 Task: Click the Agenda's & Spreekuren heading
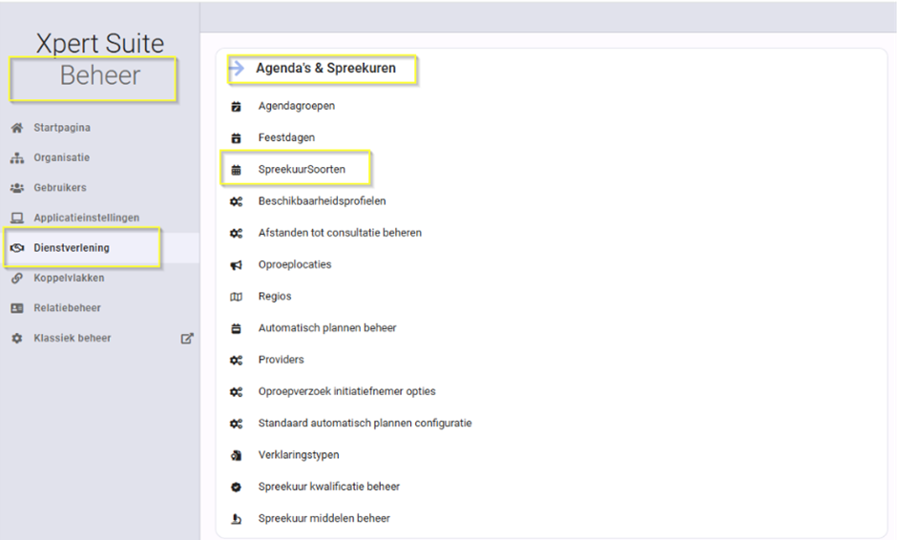click(x=325, y=68)
